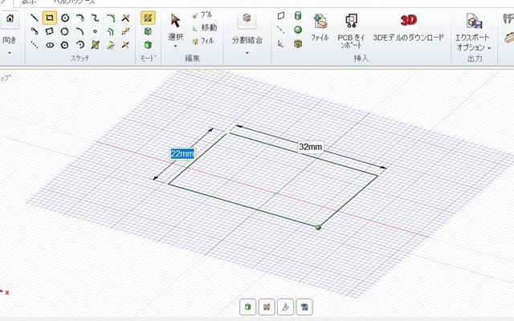
Task: Click the Shell icon in 挿入 group
Action: pos(298,43)
